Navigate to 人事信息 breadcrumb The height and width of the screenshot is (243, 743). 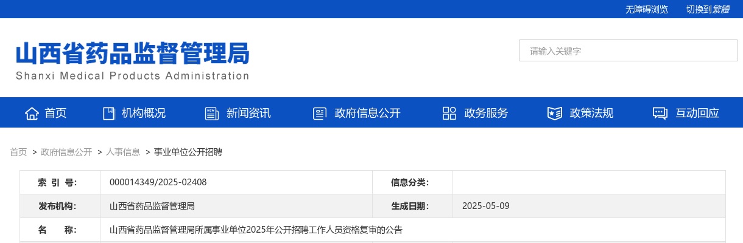click(123, 152)
